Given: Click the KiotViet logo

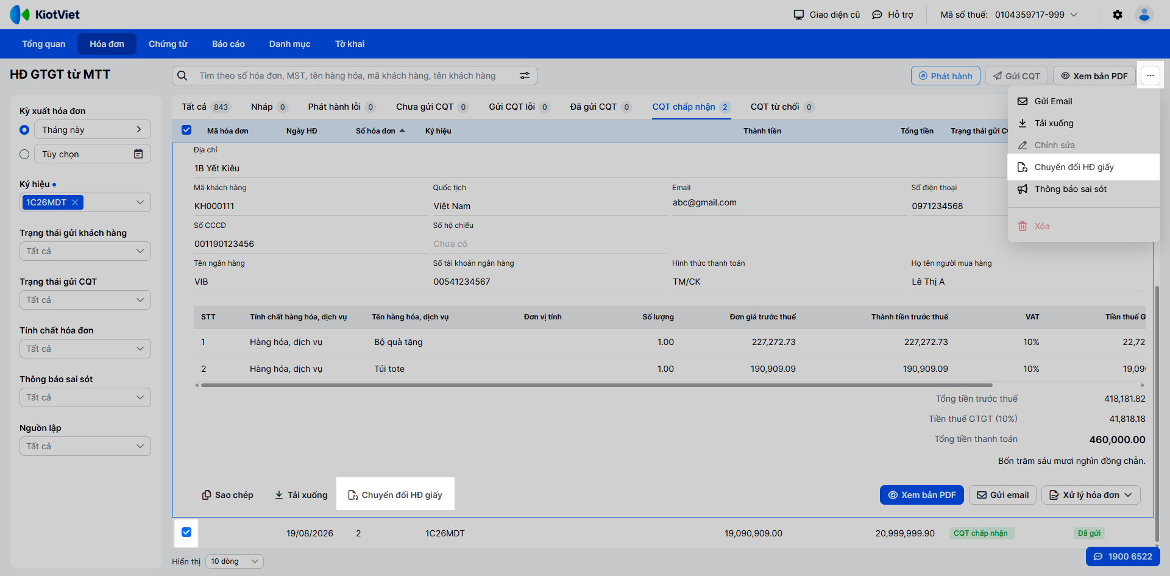Looking at the screenshot, I should click(44, 15).
